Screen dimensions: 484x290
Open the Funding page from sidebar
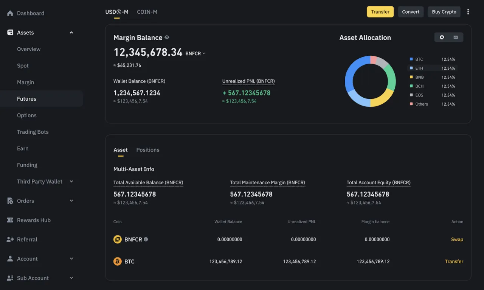27,165
